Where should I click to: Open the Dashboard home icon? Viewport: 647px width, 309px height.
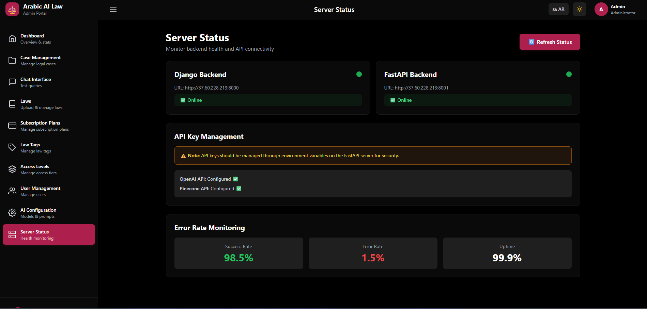pyautogui.click(x=12, y=38)
